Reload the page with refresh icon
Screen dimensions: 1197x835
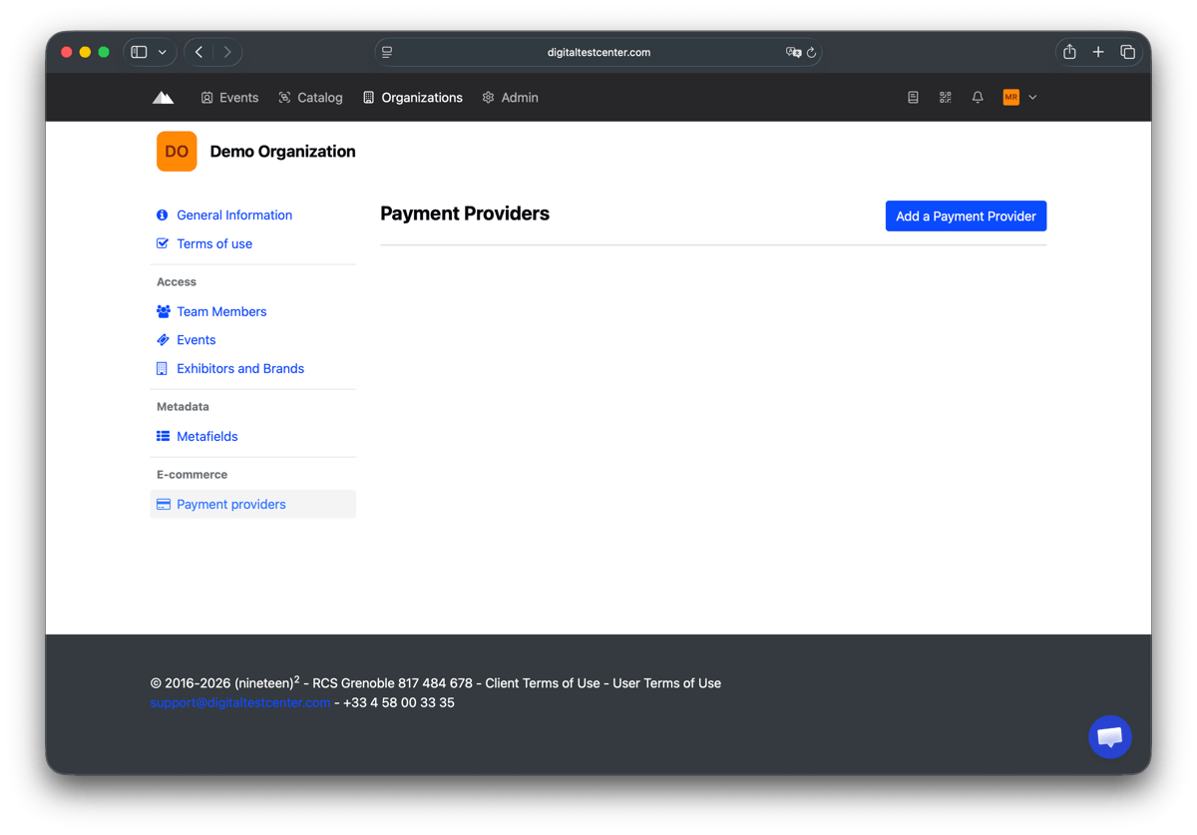tap(812, 52)
